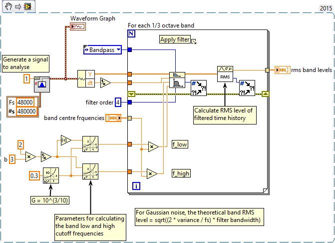Click the filter order constant 4
335x243 pixels.
[x=118, y=102]
